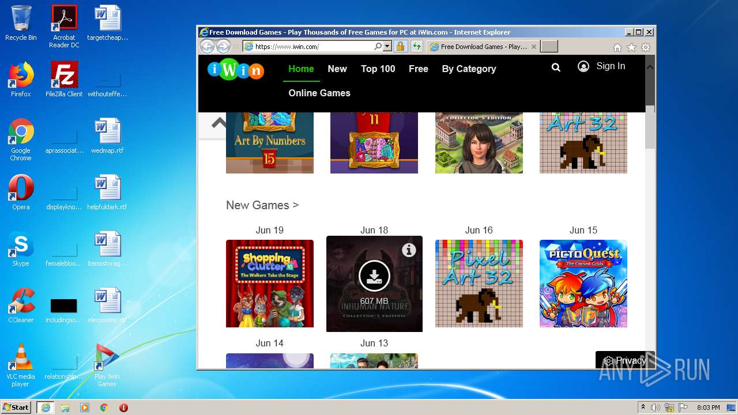Open Art By Numbers 15 thumbnail

pos(270,143)
